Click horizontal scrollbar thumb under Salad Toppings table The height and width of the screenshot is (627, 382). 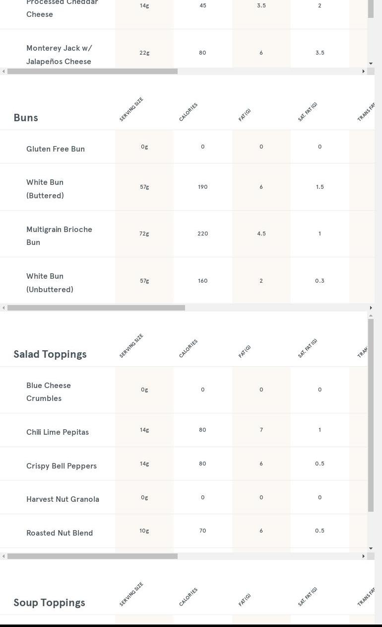coord(92,556)
